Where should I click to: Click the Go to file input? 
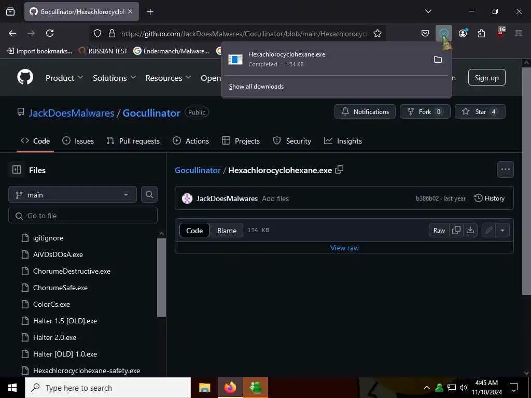pyautogui.click(x=83, y=215)
